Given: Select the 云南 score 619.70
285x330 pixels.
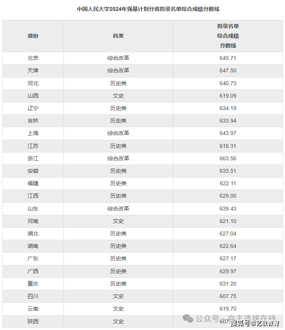Looking at the screenshot, I should point(228,309).
